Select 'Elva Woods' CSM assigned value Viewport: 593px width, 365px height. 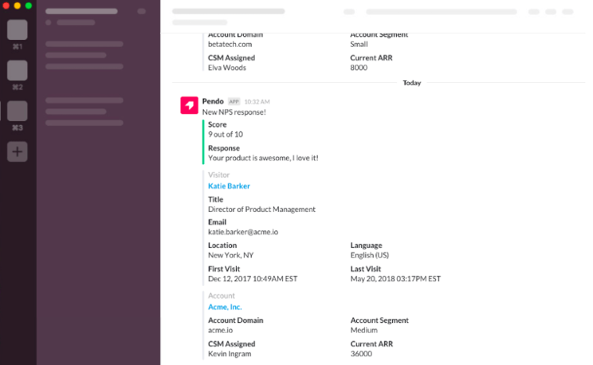pyautogui.click(x=227, y=68)
